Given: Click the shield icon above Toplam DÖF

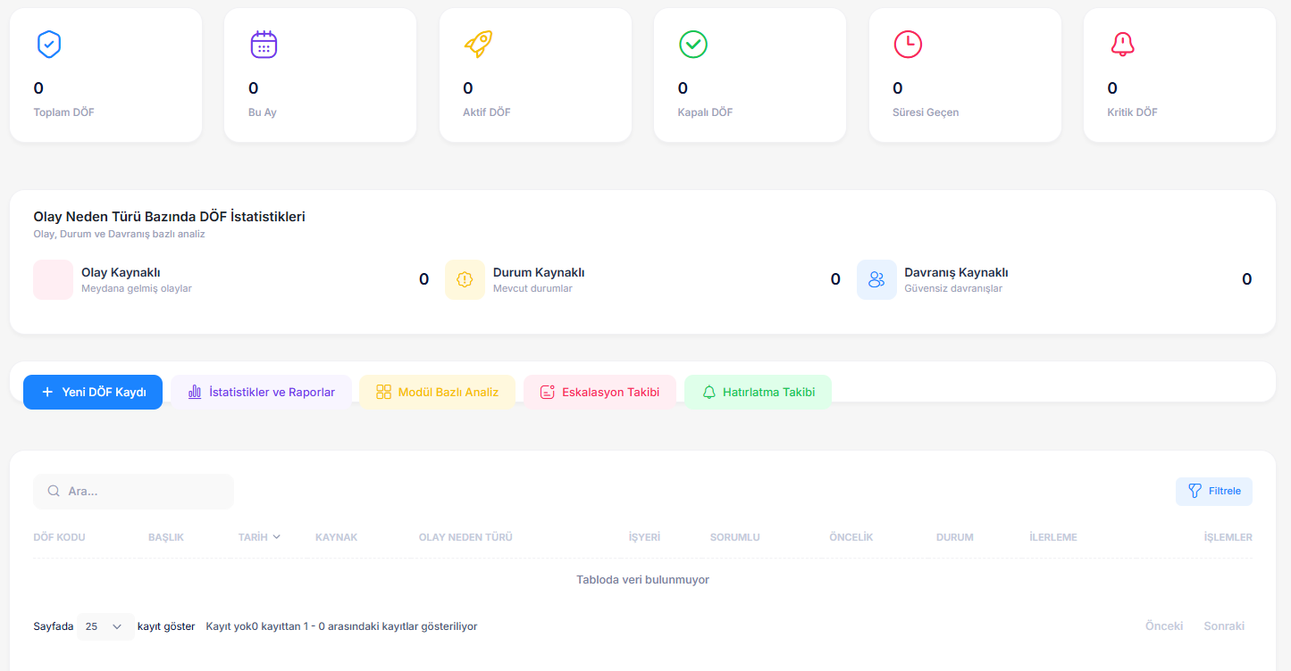Looking at the screenshot, I should pyautogui.click(x=48, y=44).
